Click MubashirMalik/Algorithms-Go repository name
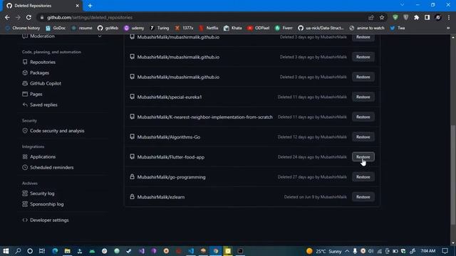456x256 pixels. pos(169,137)
